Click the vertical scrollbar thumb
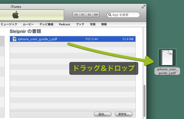 [145, 101]
